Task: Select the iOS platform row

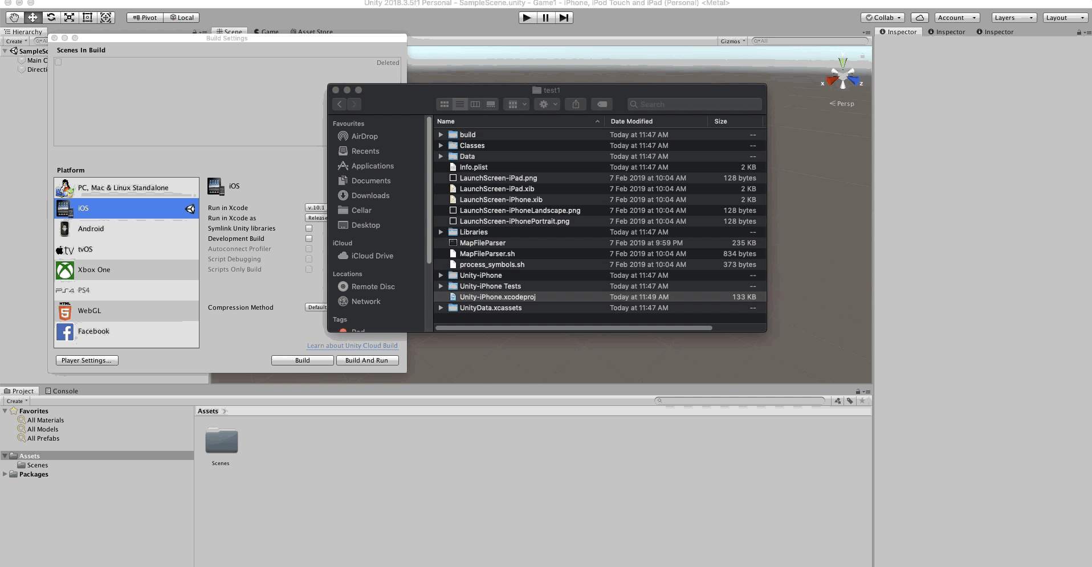Action: click(127, 208)
